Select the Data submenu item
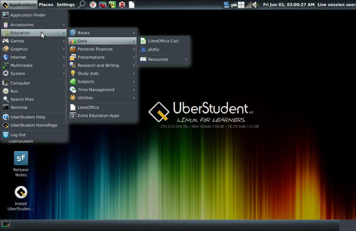Viewport: 356px width, 231px height. tap(103, 41)
